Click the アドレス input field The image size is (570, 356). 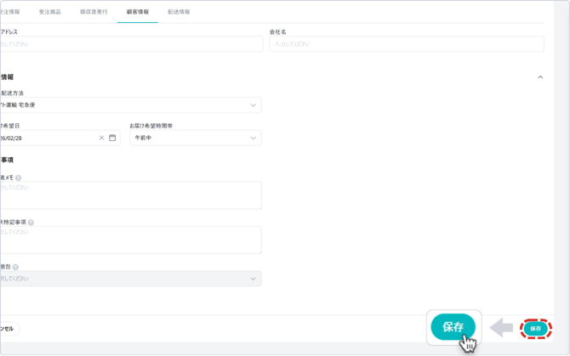click(131, 44)
